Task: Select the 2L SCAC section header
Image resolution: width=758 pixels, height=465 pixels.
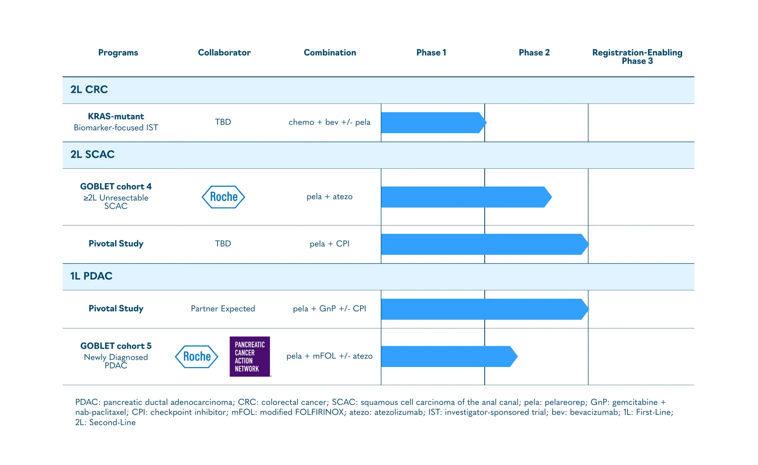Action: click(92, 154)
